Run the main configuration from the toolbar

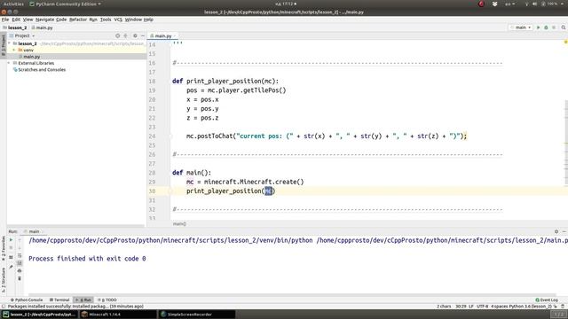[x=539, y=27]
